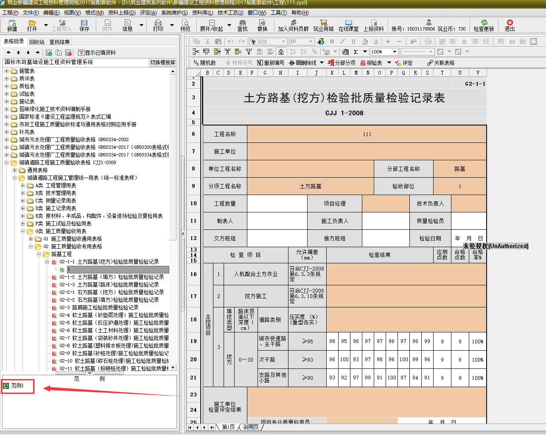Click the cell lock (padlock) icon

tap(281, 52)
